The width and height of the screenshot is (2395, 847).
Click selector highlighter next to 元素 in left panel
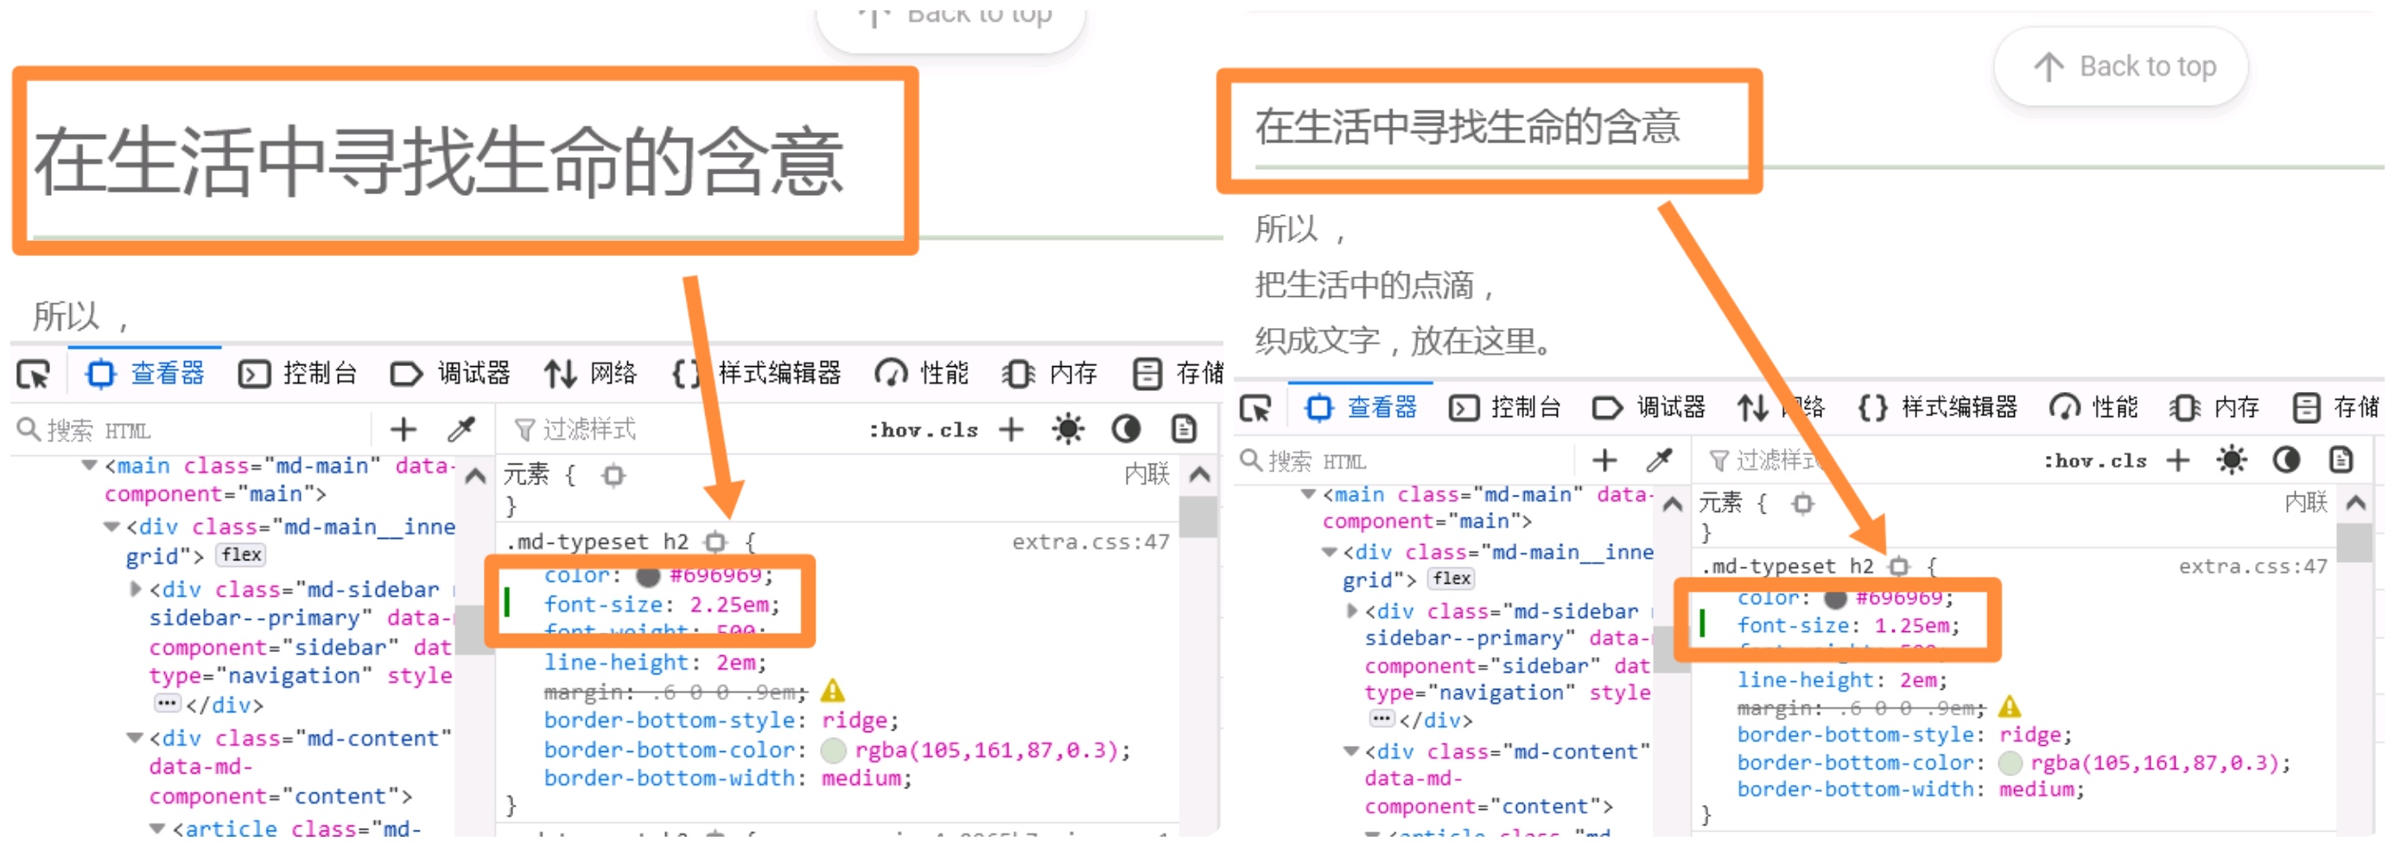click(x=613, y=477)
